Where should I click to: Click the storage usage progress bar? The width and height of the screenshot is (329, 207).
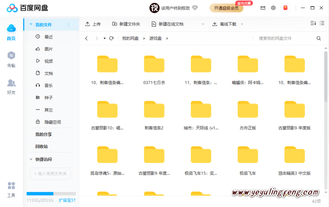[x=51, y=194]
